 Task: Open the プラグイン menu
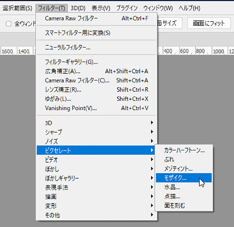click(127, 8)
